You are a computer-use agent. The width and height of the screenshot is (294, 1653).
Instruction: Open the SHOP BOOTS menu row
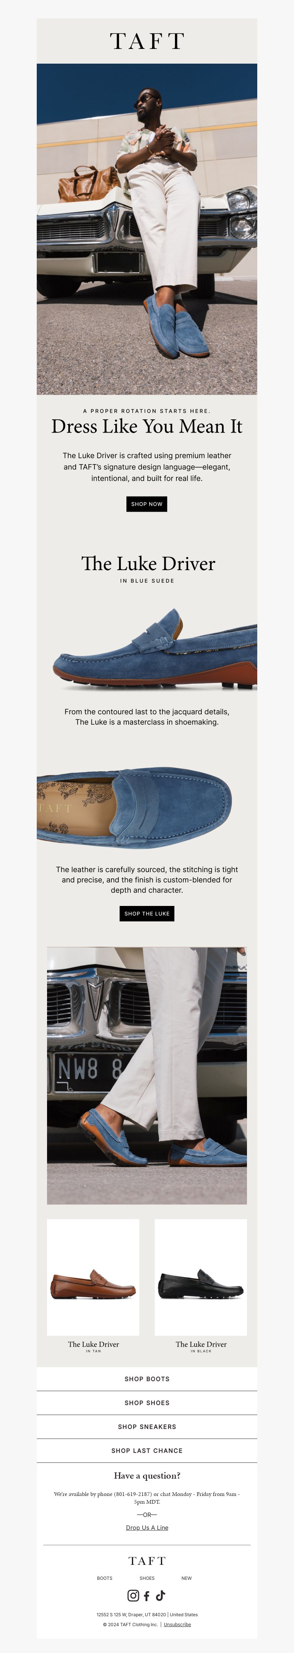pyautogui.click(x=147, y=1379)
